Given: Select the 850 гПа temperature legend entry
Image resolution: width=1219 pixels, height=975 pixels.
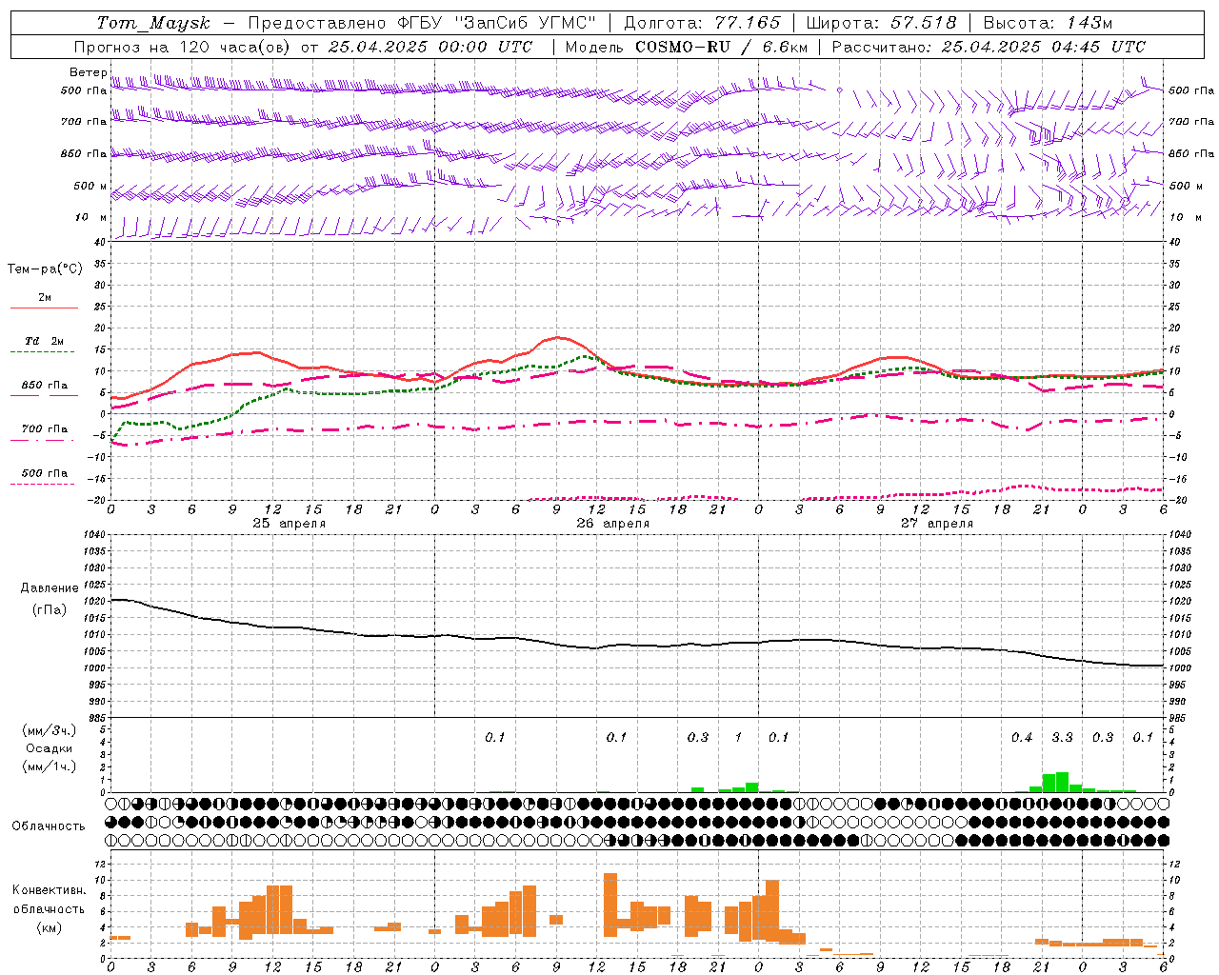Looking at the screenshot, I should tap(45, 389).
